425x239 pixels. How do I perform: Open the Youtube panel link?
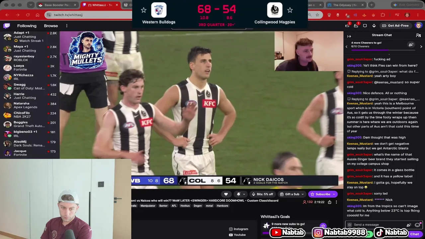click(237, 235)
